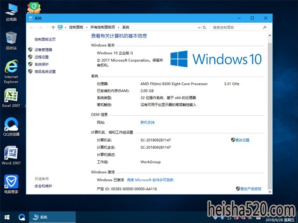Screen dimensions: 298x223
Task: Select 控制面板 breadcrumb
Action: pyautogui.click(x=76, y=27)
